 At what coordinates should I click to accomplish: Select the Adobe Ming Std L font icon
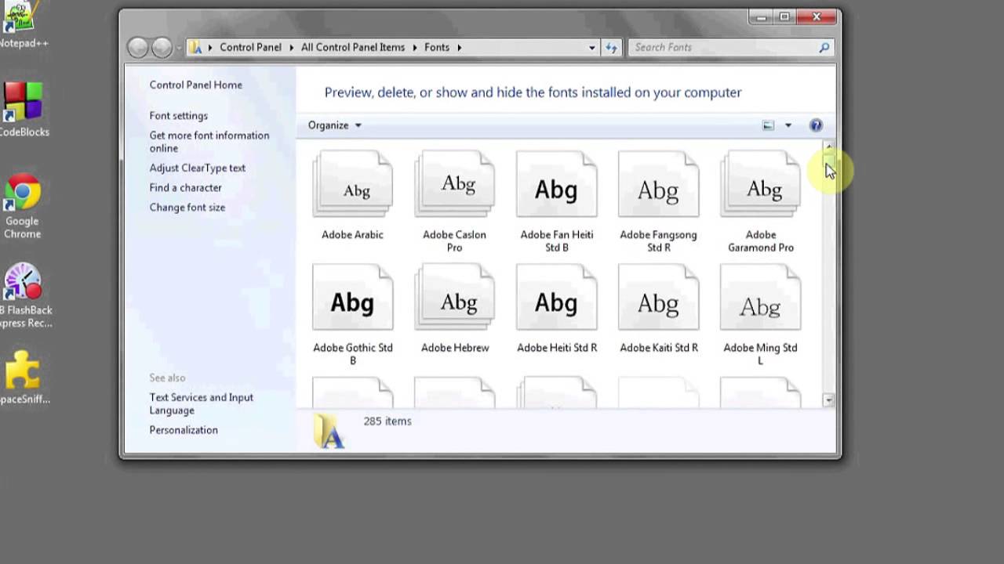pos(760,297)
